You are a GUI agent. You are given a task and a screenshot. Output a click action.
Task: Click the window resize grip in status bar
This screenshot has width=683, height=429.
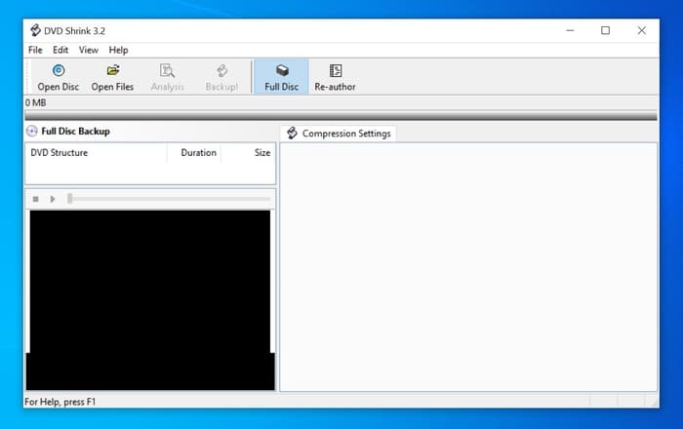[654, 403]
